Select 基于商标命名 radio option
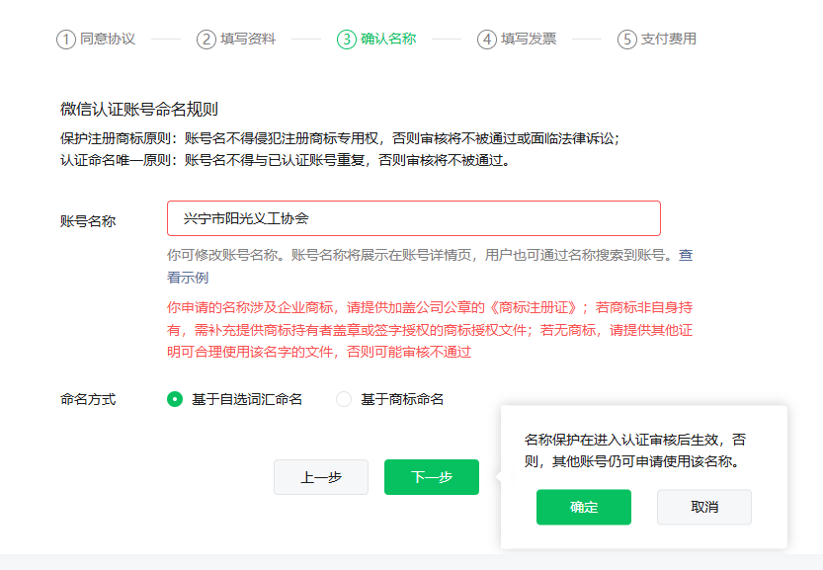 click(x=344, y=399)
